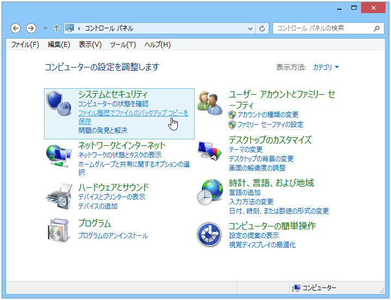The image size is (391, 300).
Task: Click 視覚ディスプレイの最適化 link
Action: (262, 245)
